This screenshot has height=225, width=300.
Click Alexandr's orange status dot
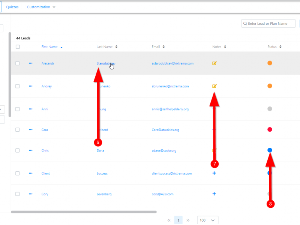[270, 63]
